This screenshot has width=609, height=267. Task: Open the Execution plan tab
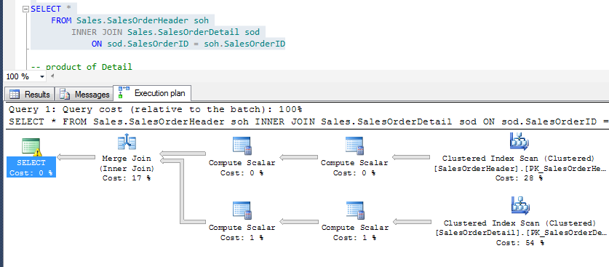[x=152, y=93]
